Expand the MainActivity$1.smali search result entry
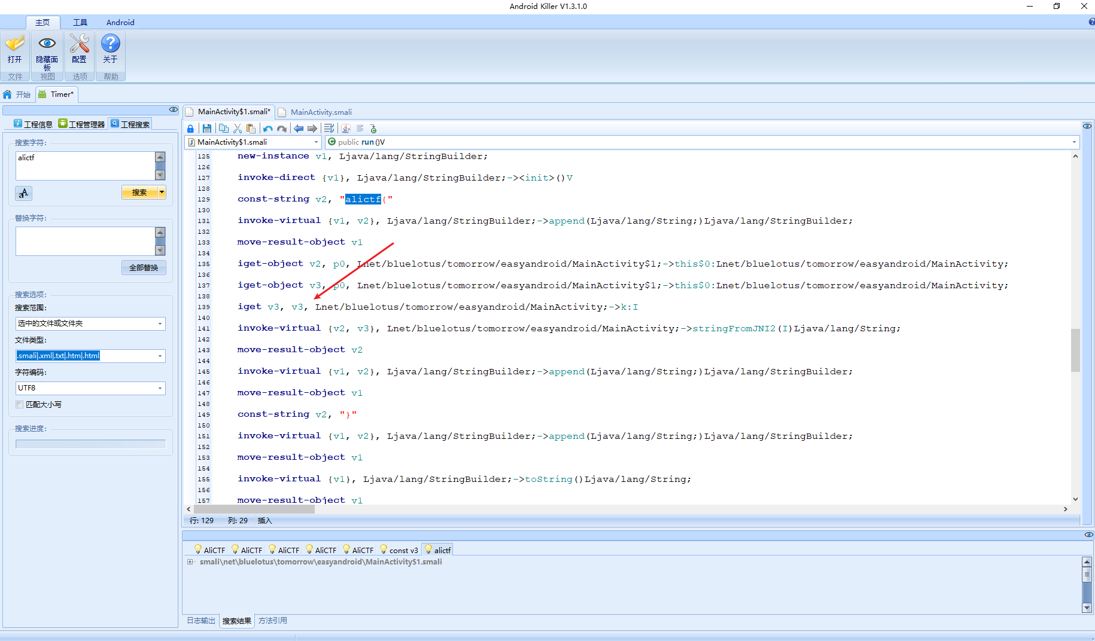This screenshot has width=1095, height=641. click(x=190, y=561)
